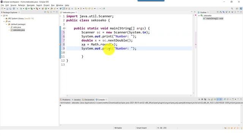The height and width of the screenshot is (136, 243).
Task: Expand JRE System Library node
Action: pos(4,19)
